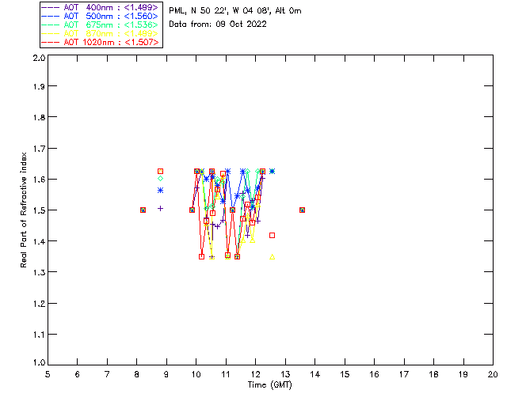Click the lone blue asterisk marker before 9 GMT
This screenshot has width=507, height=405.
coord(160,191)
